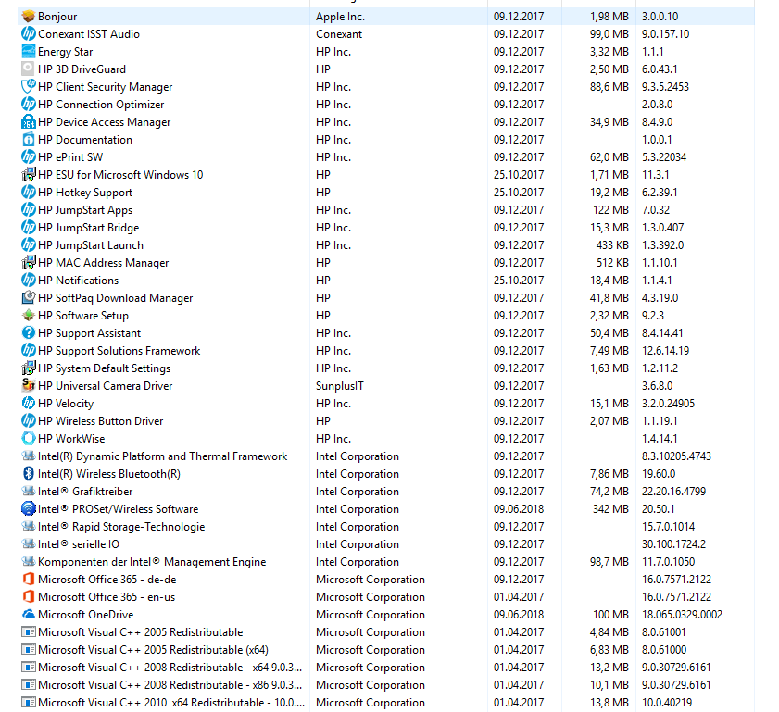The width and height of the screenshot is (779, 712).
Task: Select the HP JumpStart Bridge entry
Action: 386,228
